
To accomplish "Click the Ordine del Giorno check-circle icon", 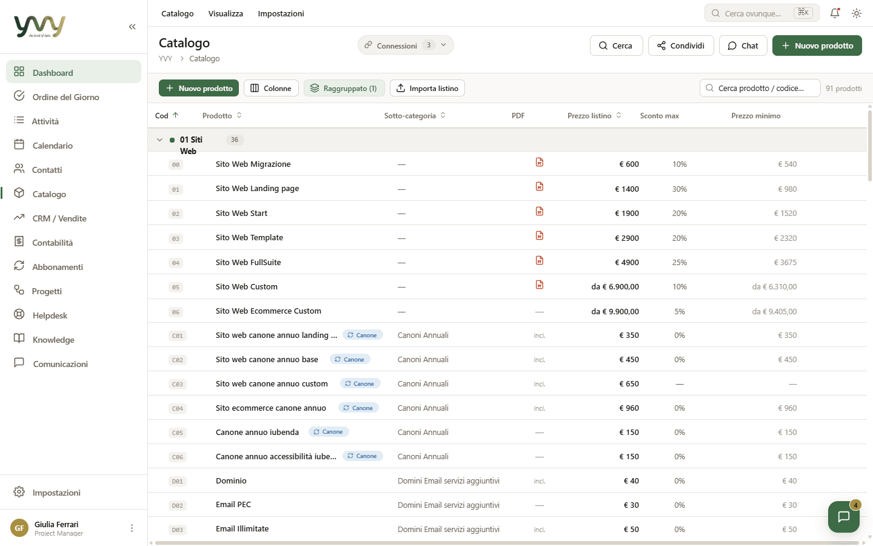I will (x=19, y=96).
